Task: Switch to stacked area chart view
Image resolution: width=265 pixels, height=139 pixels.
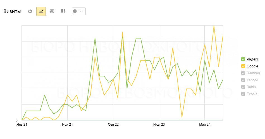Action: [x=52, y=11]
